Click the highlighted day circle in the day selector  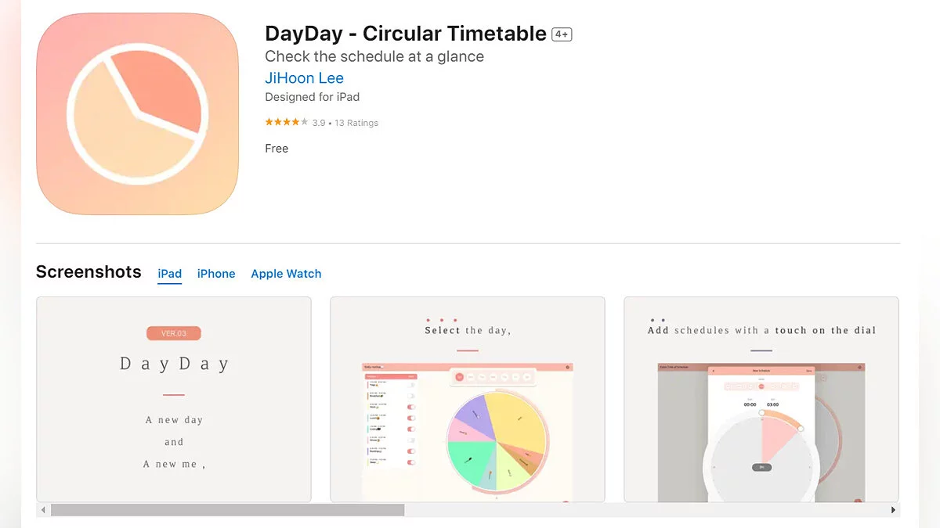(x=459, y=377)
